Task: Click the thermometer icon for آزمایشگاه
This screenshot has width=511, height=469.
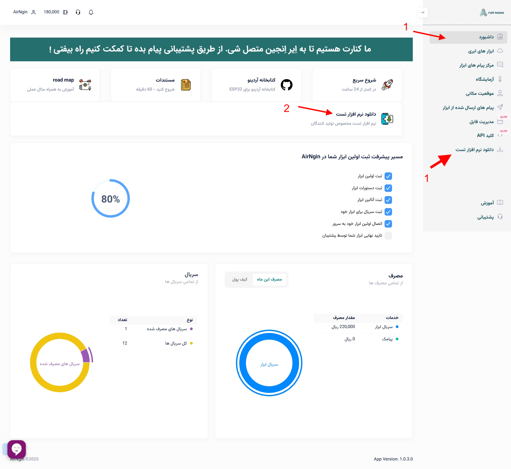Action: 500,79
